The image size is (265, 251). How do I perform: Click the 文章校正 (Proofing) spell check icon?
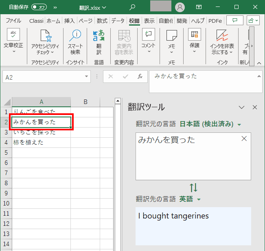(x=13, y=35)
